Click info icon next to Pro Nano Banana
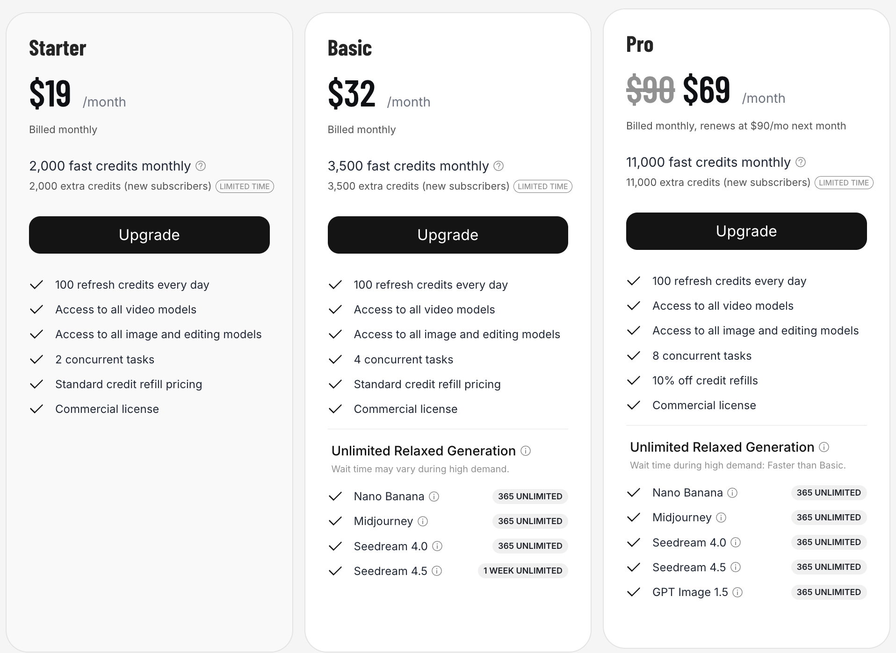The width and height of the screenshot is (896, 653). tap(732, 493)
